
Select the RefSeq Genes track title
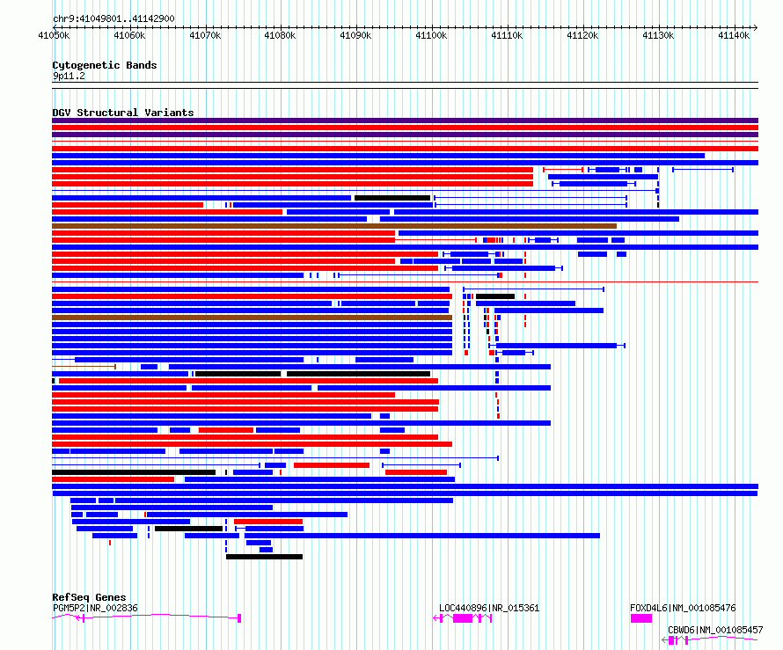tap(89, 597)
